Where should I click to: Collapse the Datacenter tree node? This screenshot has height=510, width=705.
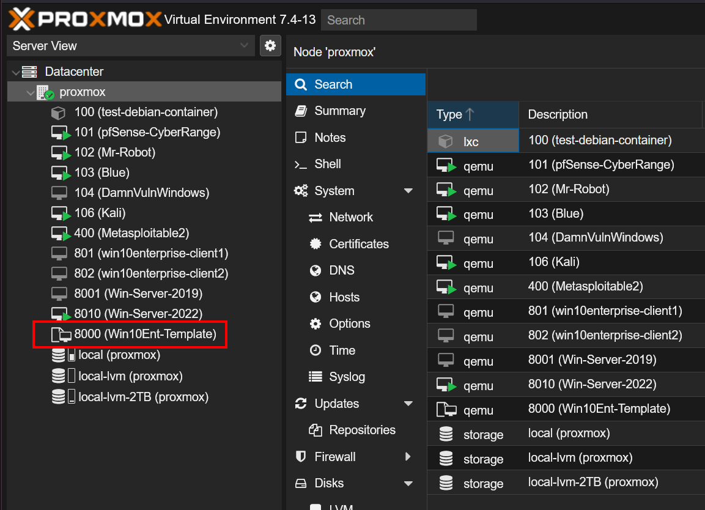15,72
